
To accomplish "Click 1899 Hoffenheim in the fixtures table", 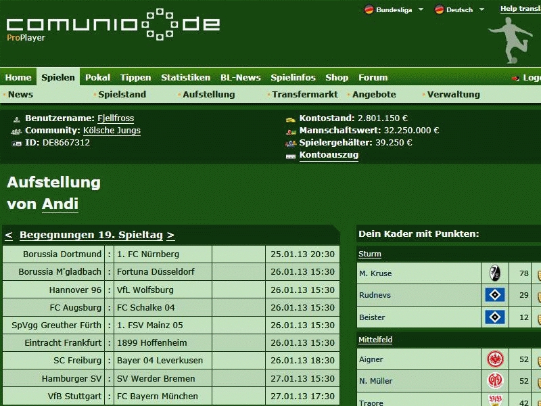I will coord(151,343).
